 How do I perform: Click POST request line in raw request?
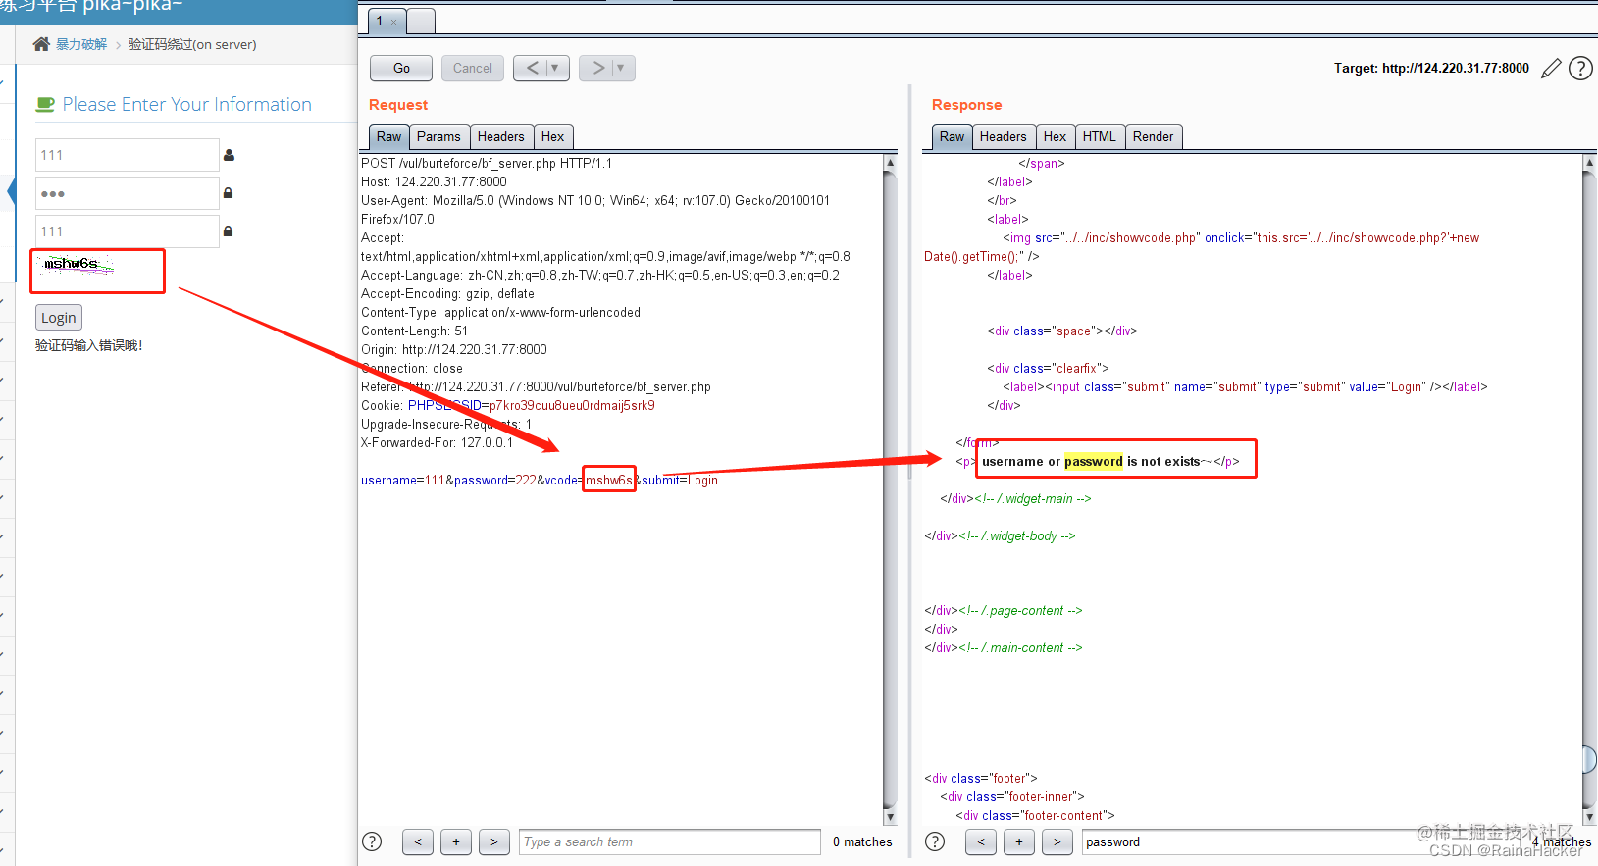tap(487, 163)
